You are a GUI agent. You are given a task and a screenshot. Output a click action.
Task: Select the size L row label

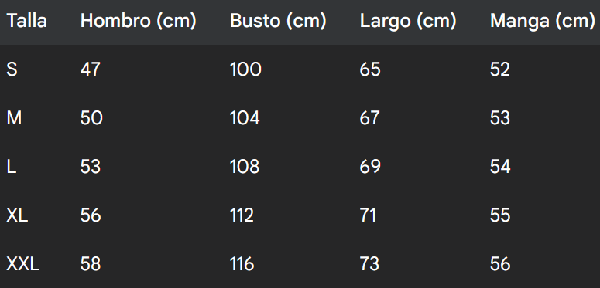(x=11, y=167)
